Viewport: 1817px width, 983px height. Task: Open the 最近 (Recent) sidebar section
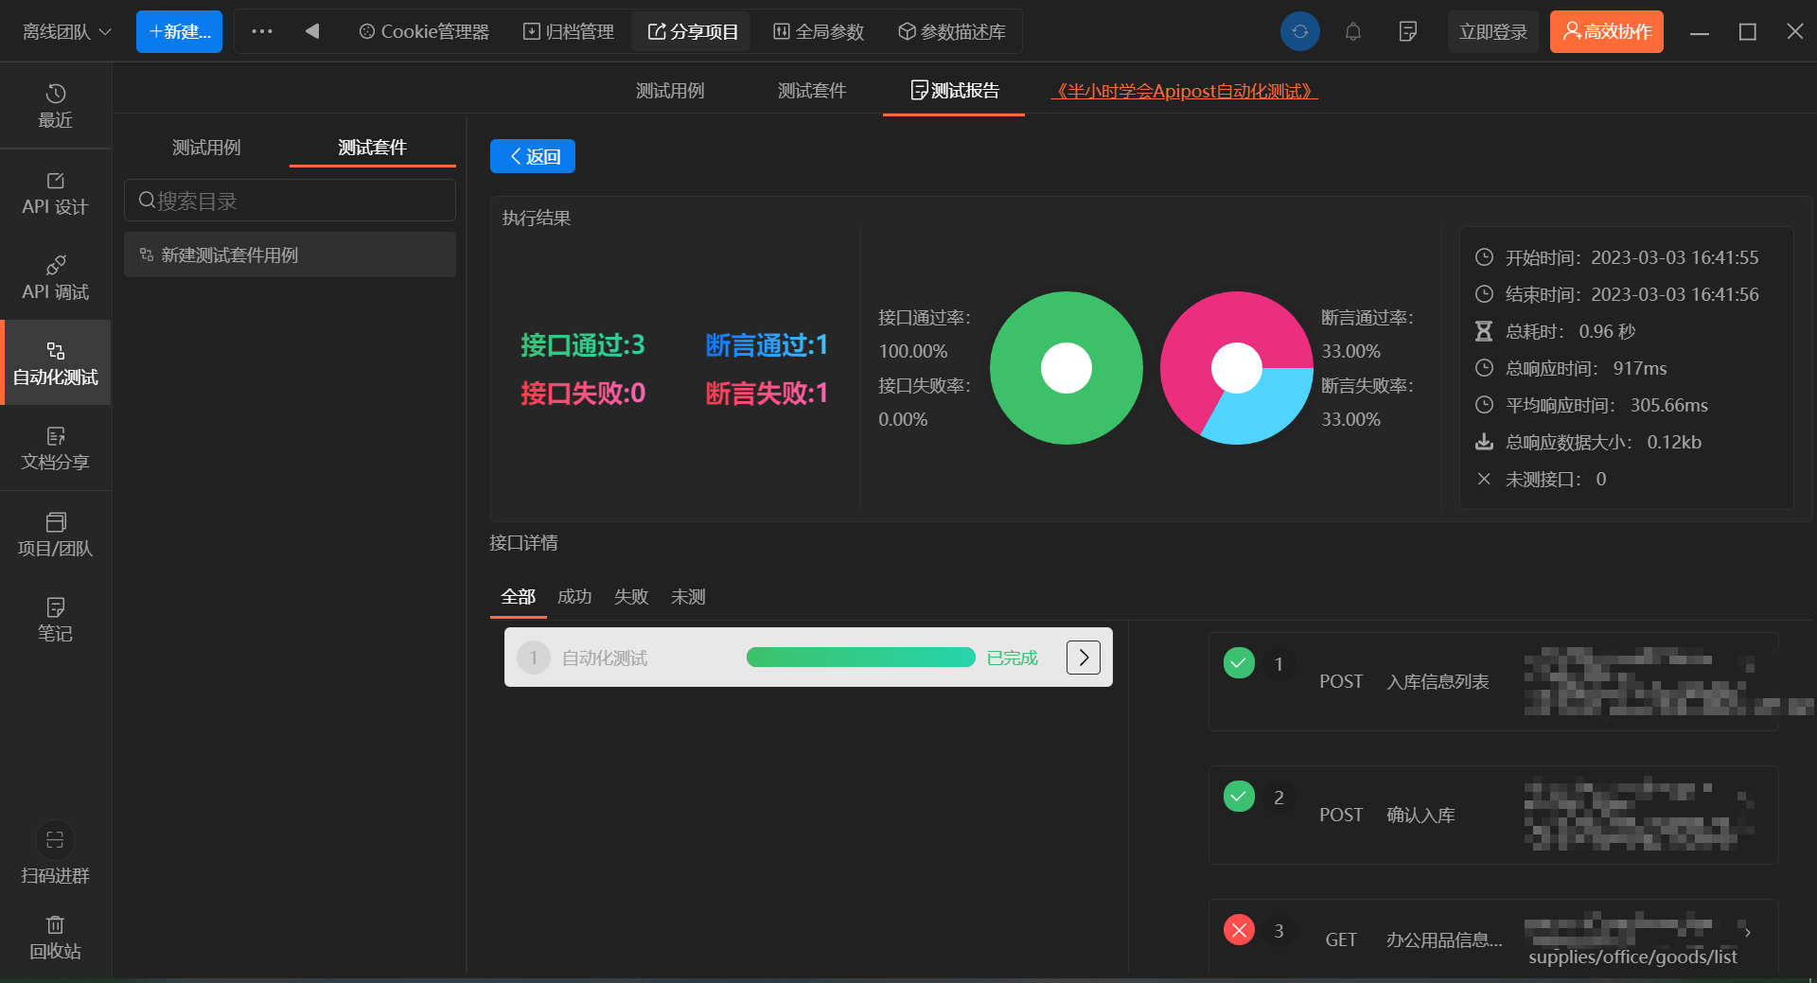(55, 106)
